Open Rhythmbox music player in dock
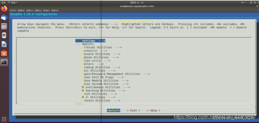Screen dimensions: 259x123 tap(4, 35)
